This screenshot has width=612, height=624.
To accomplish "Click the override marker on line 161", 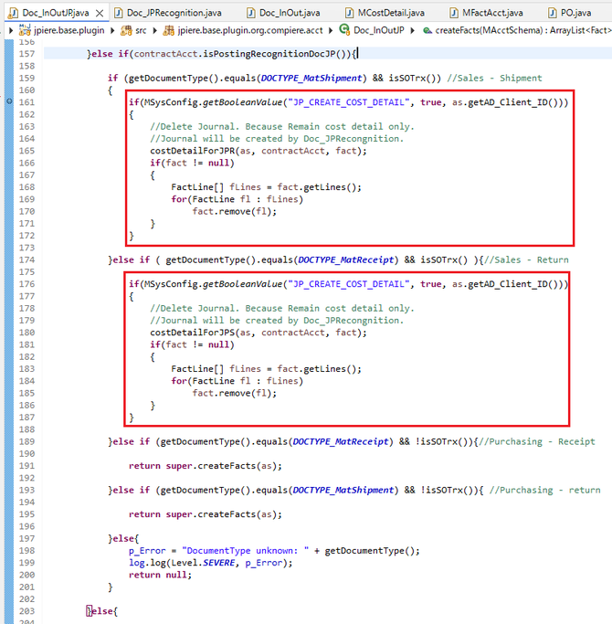I will click(9, 101).
